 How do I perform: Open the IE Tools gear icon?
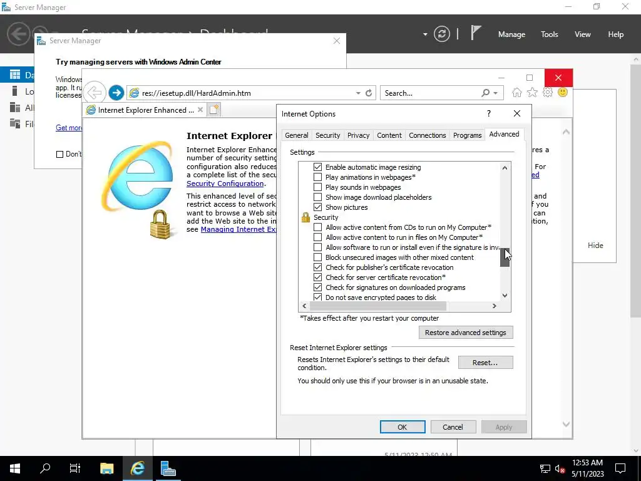tap(547, 93)
